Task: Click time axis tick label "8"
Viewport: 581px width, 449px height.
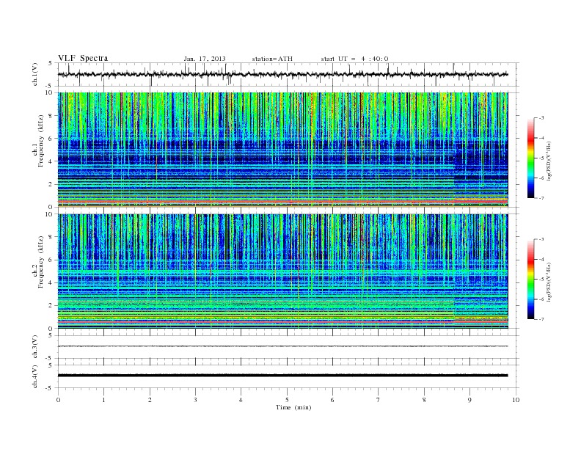Action: tap(424, 400)
